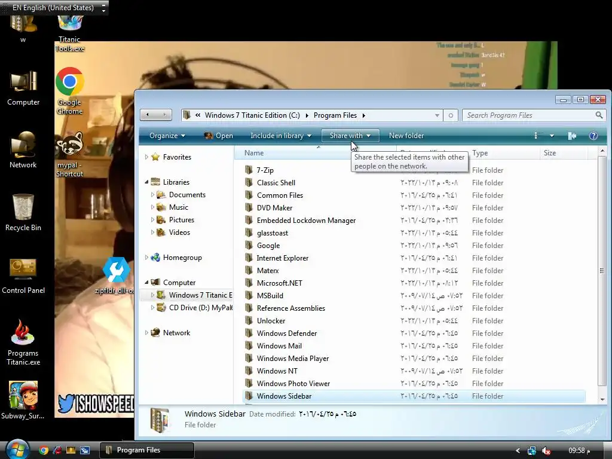Select the Network desktop icon
Image resolution: width=612 pixels, height=459 pixels.
tap(23, 150)
